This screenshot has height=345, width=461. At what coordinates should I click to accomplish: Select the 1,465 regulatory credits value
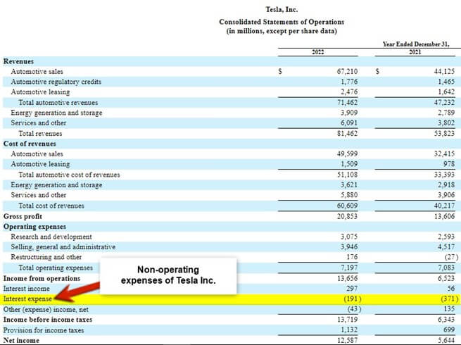(446, 82)
